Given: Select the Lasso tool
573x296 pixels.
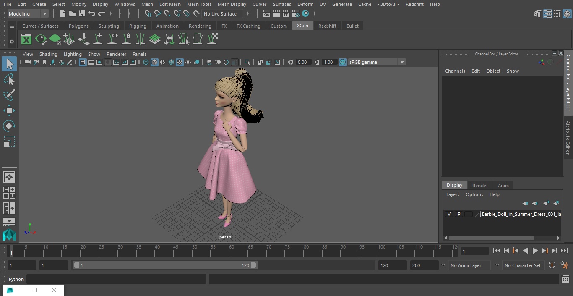Looking at the screenshot, I should tap(9, 79).
